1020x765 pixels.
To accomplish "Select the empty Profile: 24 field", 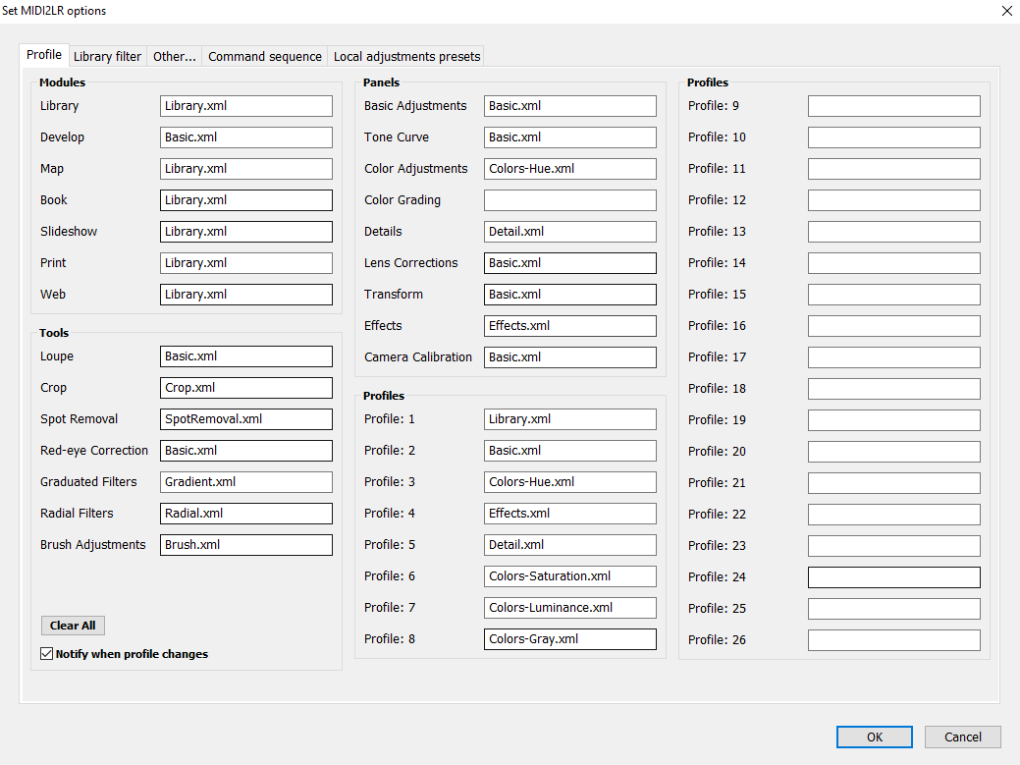I will coord(893,577).
